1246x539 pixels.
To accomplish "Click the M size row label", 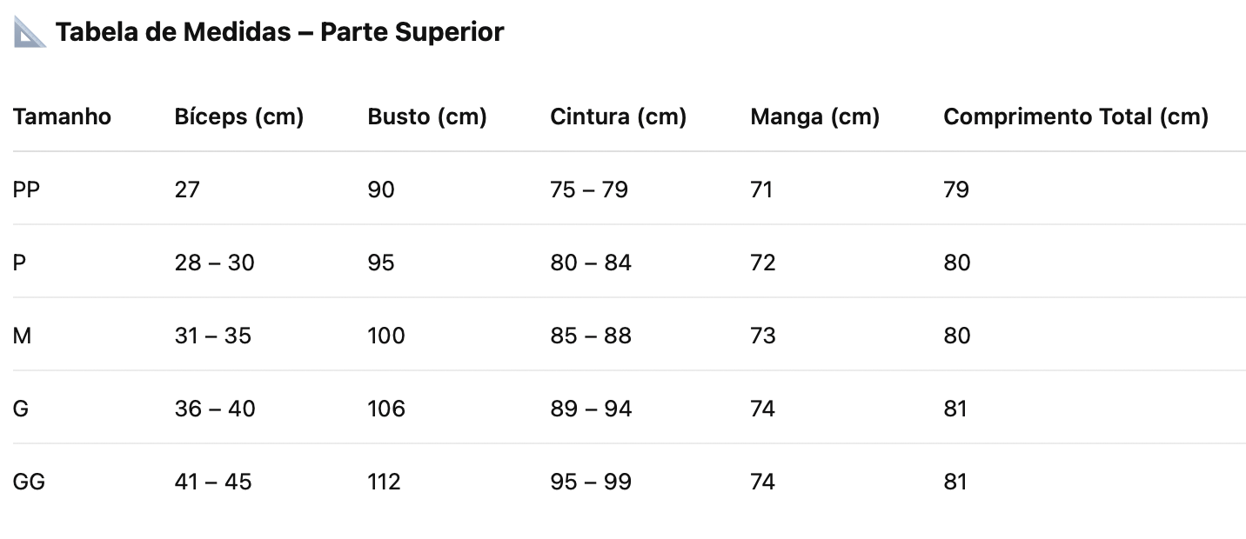I will (22, 336).
